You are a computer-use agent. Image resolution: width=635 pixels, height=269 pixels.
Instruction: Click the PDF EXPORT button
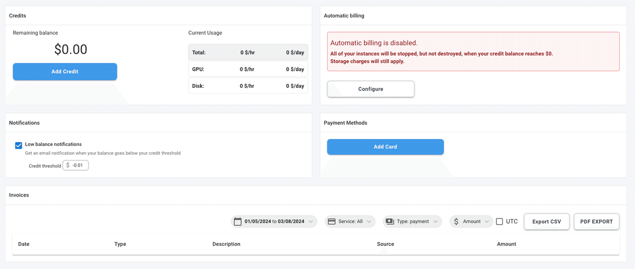[596, 221]
